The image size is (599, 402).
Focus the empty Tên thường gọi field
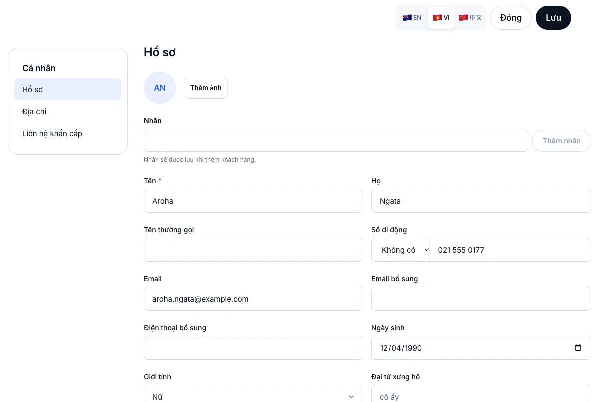[x=254, y=250]
